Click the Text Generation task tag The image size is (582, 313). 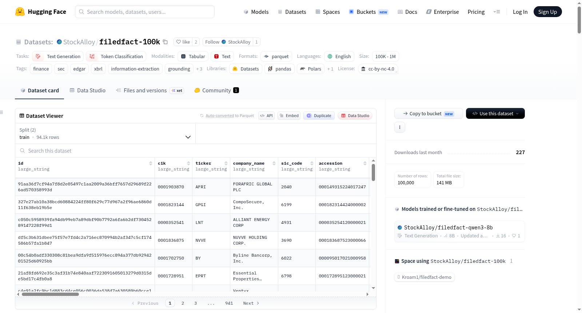58,56
